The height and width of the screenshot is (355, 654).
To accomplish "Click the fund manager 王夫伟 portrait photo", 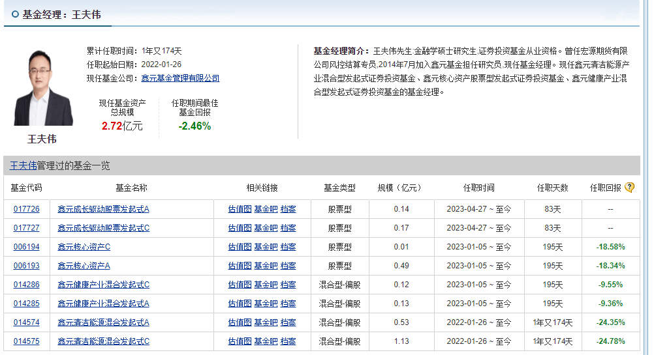I will click(43, 88).
